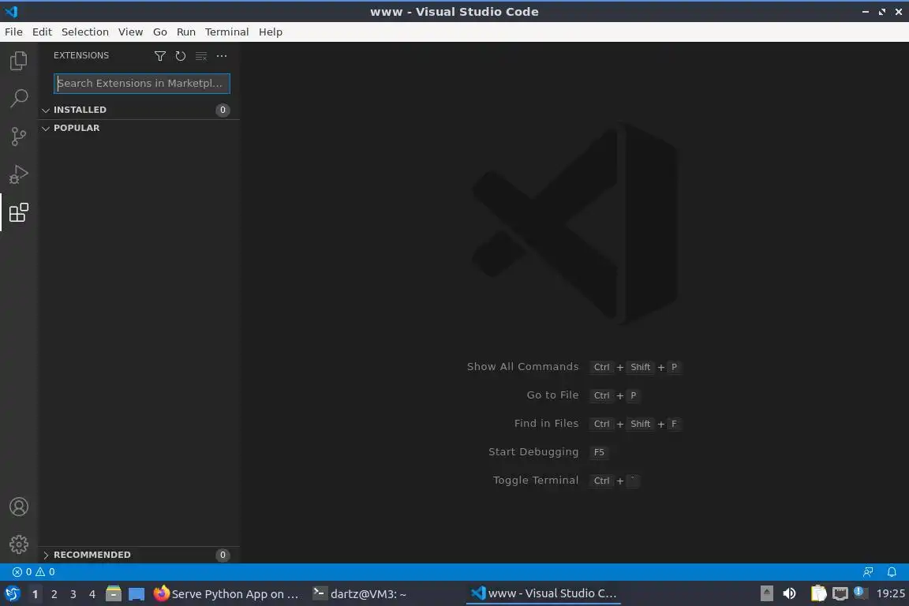Click the Find in Files hint text

[546, 423]
